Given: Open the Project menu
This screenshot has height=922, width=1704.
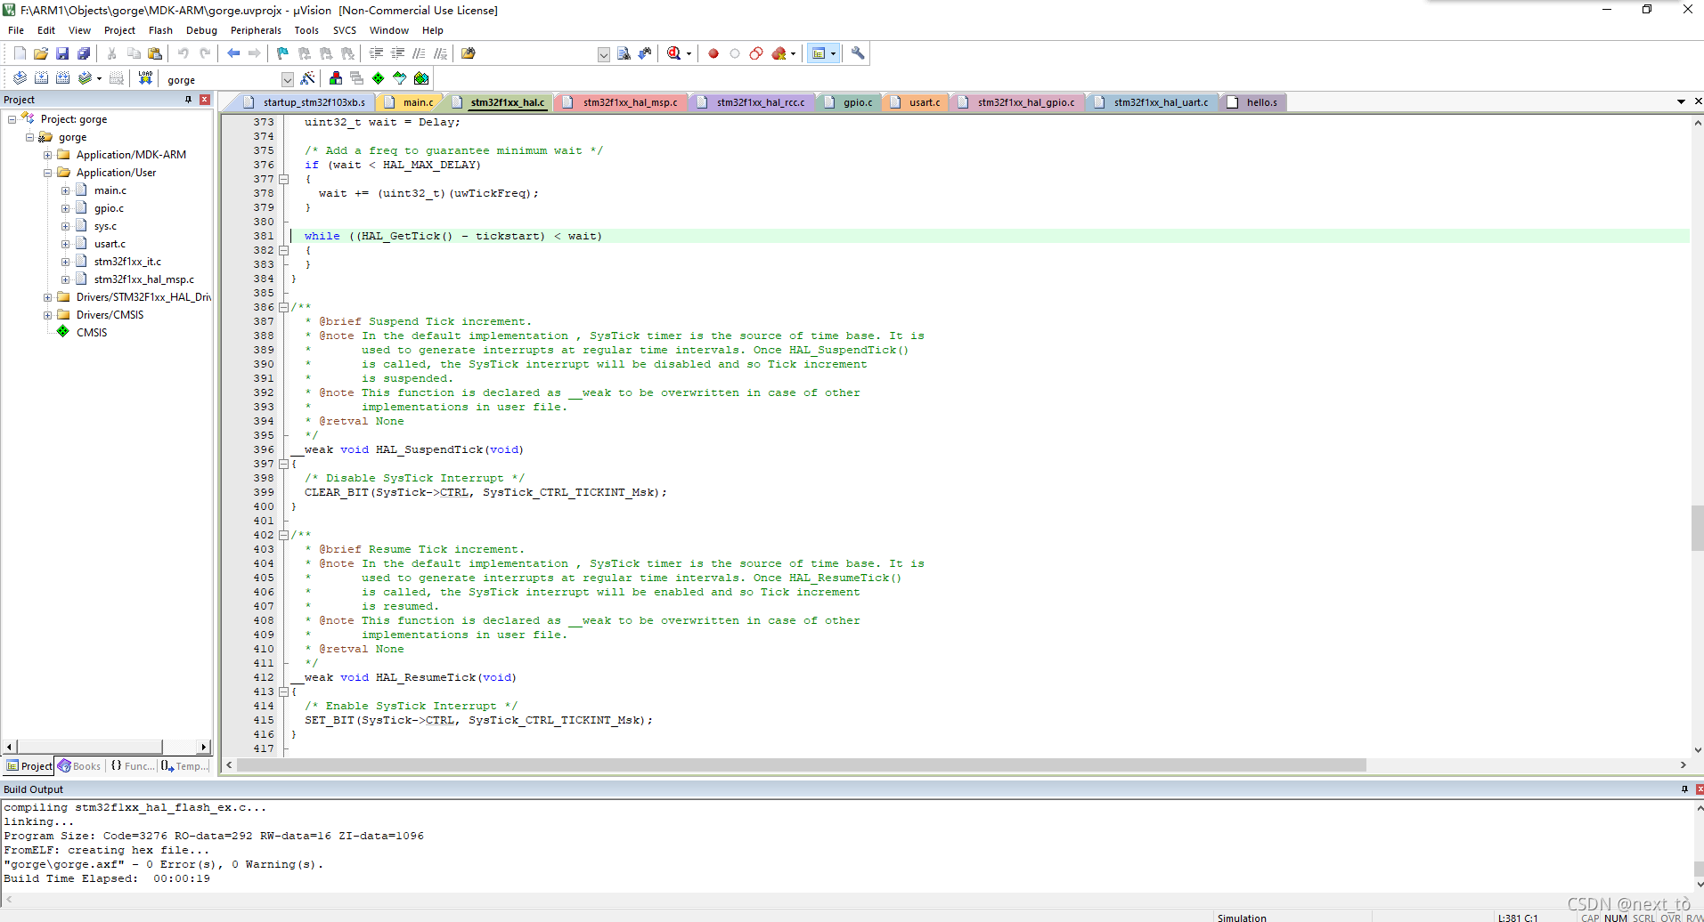Looking at the screenshot, I should pyautogui.click(x=119, y=30).
